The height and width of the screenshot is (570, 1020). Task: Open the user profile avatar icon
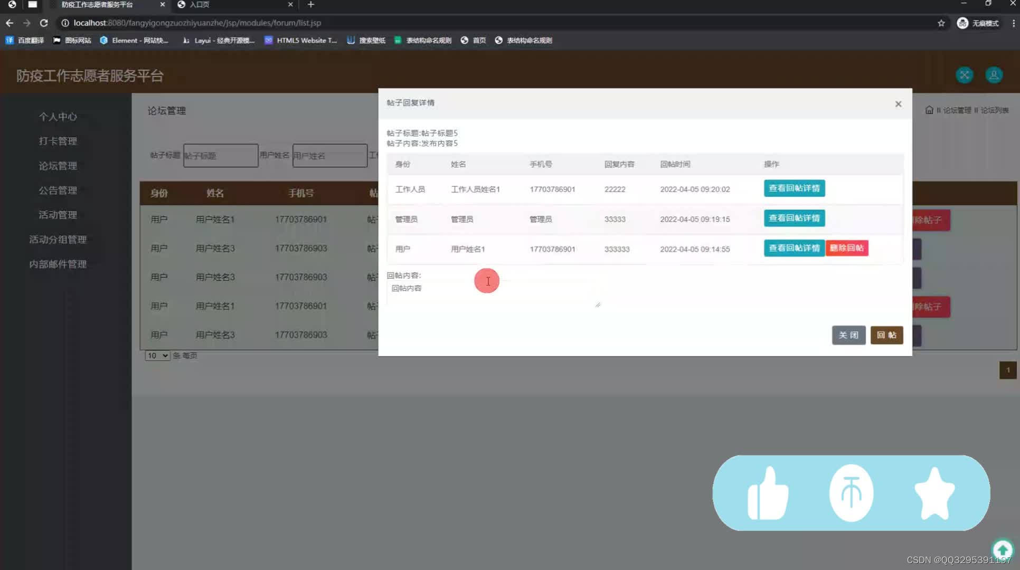pyautogui.click(x=994, y=75)
